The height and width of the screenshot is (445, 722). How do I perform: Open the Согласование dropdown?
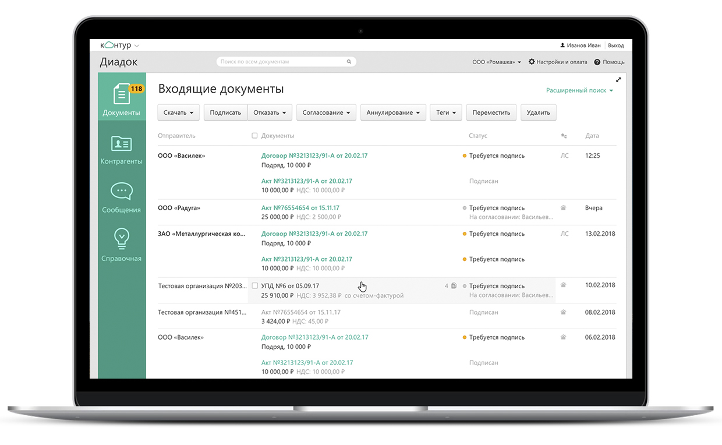(326, 112)
